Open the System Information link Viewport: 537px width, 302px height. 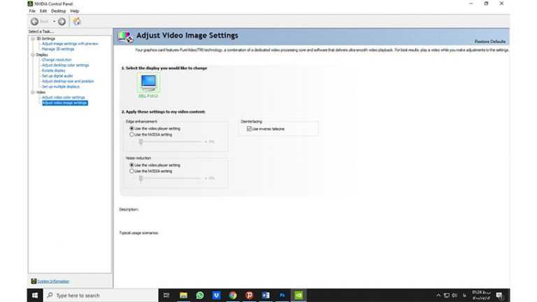53,281
